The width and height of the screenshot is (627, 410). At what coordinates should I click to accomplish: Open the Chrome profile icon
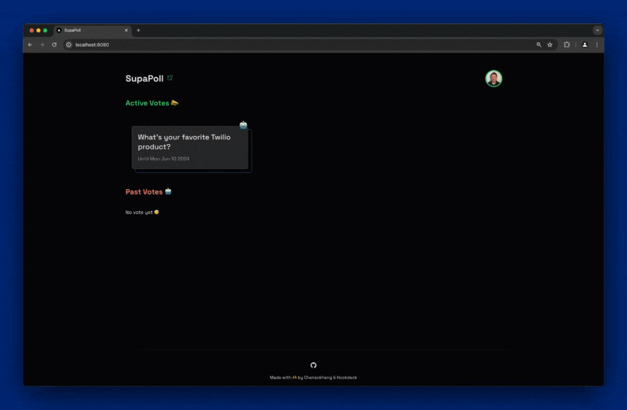point(585,45)
